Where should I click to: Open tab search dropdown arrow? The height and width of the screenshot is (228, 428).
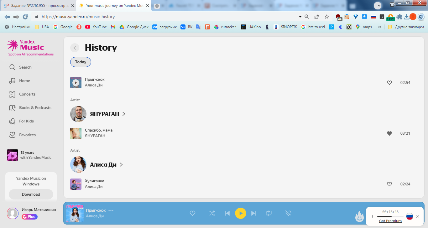pos(378,5)
